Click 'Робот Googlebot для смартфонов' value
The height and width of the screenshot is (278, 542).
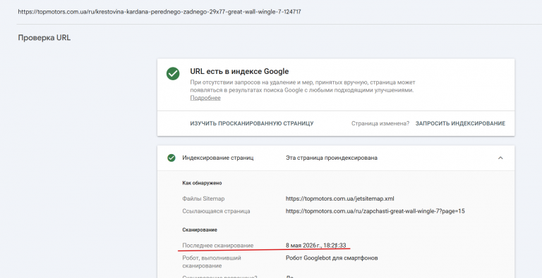click(332, 258)
